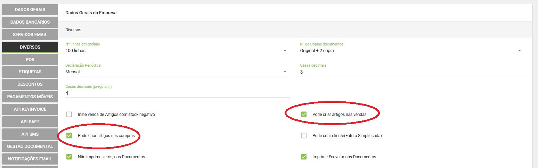Select the POS sidebar item

(x=30, y=60)
